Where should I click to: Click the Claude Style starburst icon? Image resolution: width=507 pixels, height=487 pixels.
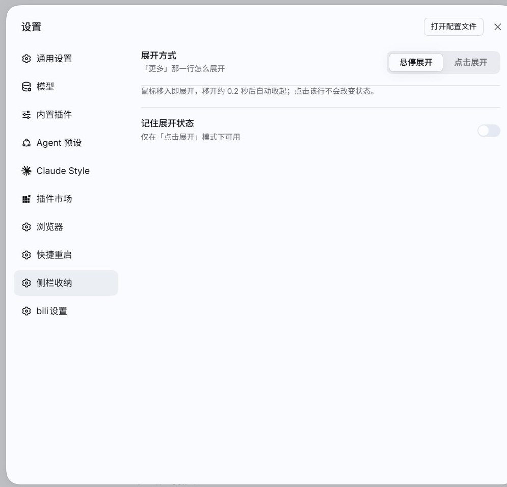pyautogui.click(x=26, y=170)
